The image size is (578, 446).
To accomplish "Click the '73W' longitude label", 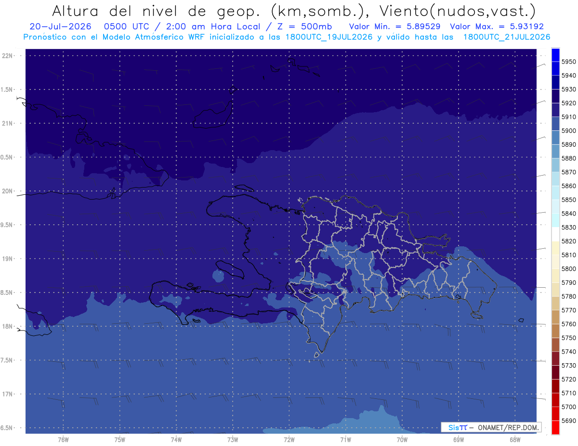I will pos(233,440).
